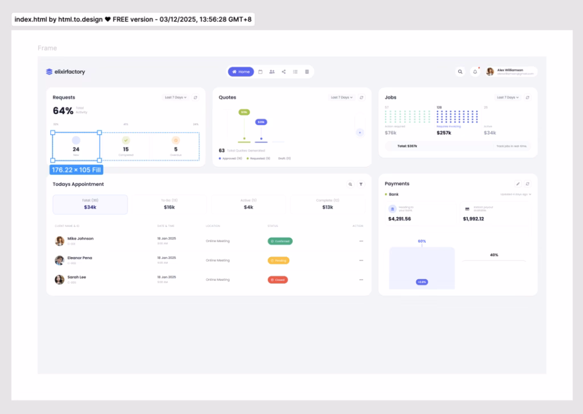
Task: Open Last 7 Days dropdown in Quotes
Action: point(342,97)
